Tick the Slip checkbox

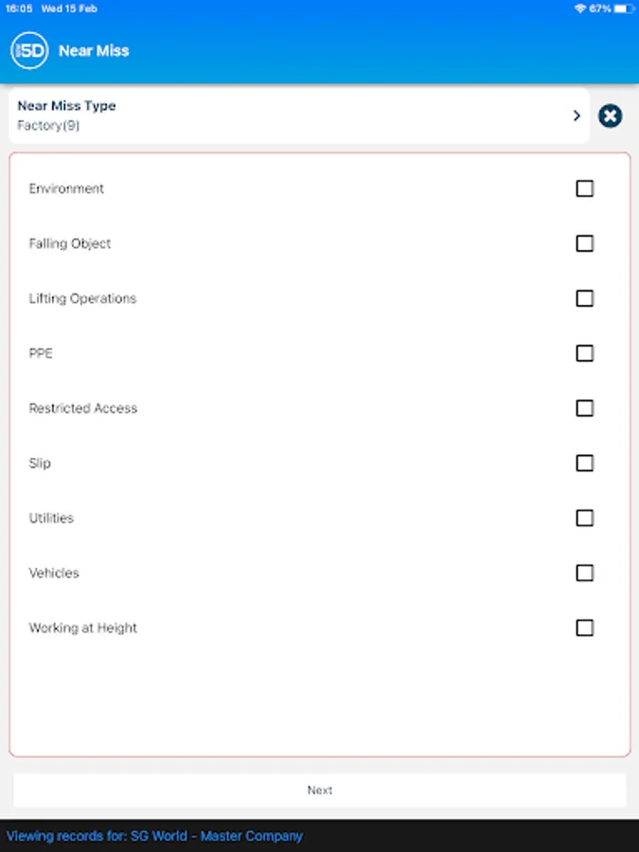[585, 463]
